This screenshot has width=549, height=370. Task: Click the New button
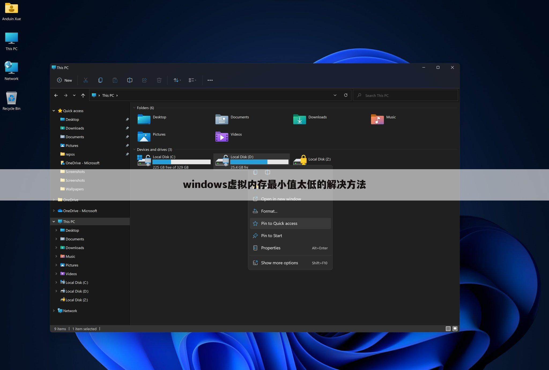click(x=64, y=80)
